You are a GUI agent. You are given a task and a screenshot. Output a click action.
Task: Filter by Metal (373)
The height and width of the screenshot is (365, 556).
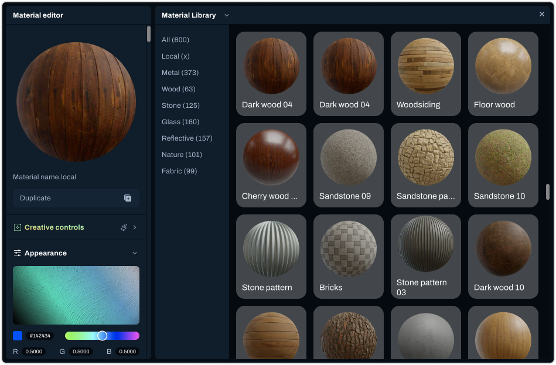[x=180, y=73]
